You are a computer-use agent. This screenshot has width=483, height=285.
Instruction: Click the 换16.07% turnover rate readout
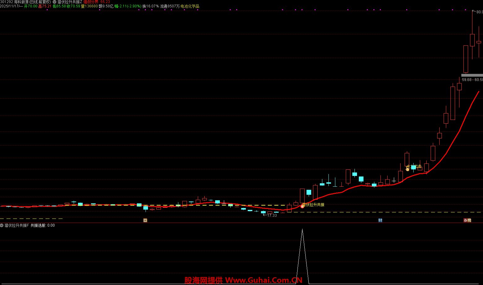(150, 6)
